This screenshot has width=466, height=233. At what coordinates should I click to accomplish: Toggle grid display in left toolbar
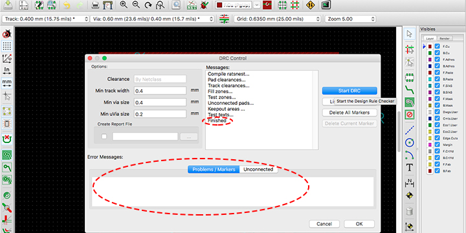(x=7, y=46)
